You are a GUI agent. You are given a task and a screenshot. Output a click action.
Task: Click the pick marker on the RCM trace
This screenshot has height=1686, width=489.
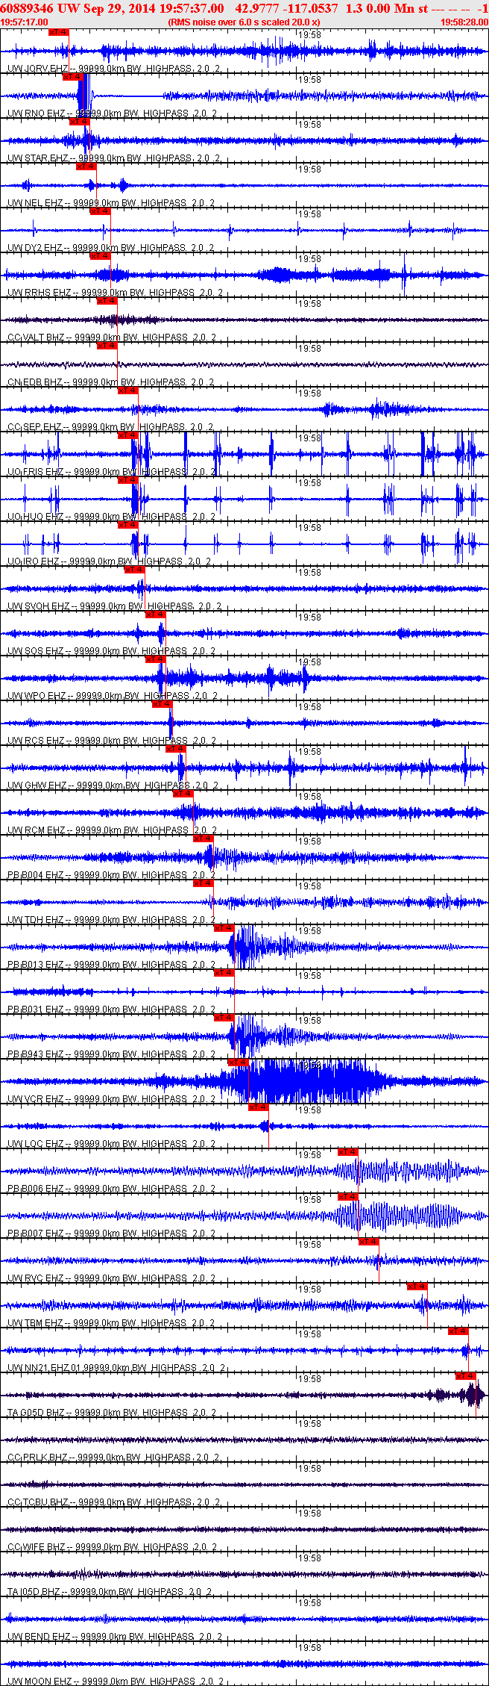click(183, 794)
